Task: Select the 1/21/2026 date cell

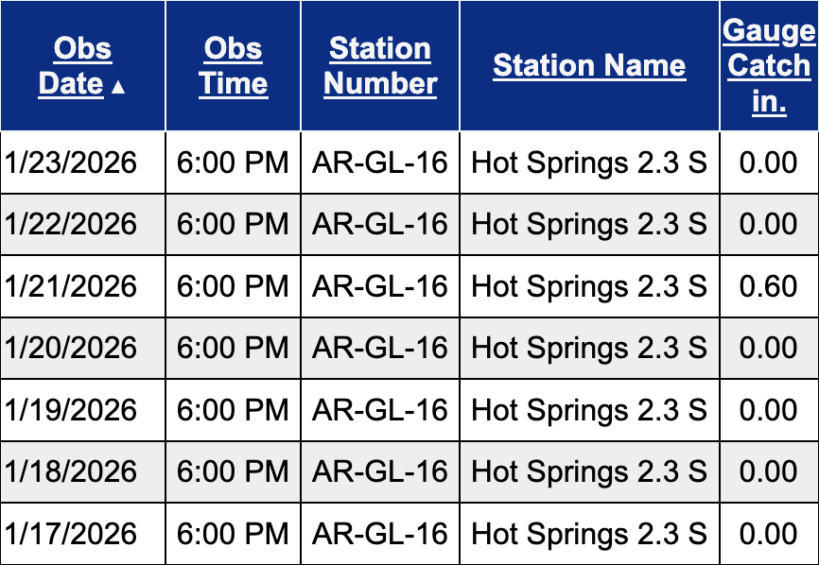Action: (71, 286)
